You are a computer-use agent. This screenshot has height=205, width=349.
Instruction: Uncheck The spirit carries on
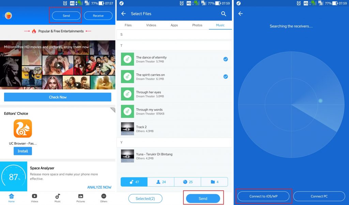pos(226,77)
